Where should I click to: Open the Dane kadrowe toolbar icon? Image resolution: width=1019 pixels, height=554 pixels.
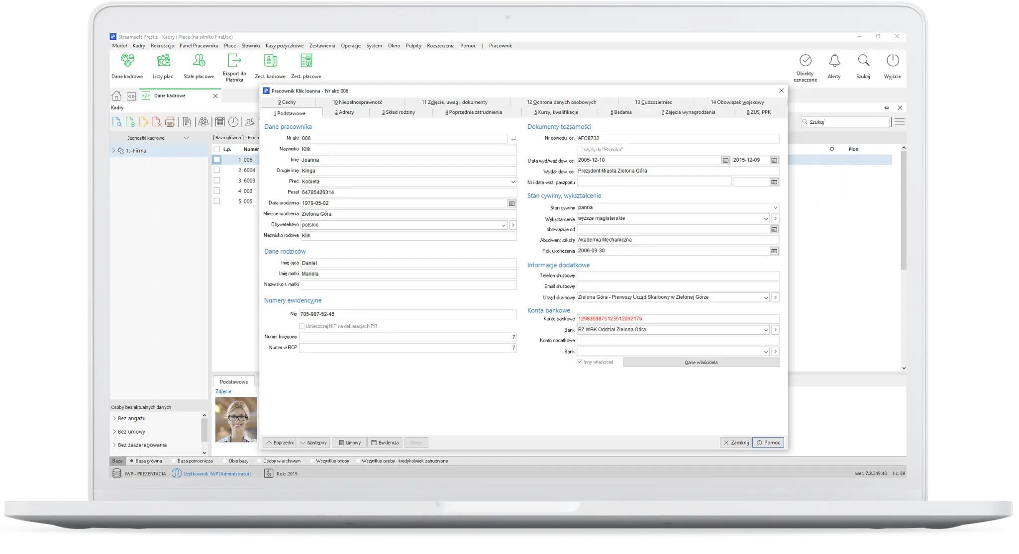pyautogui.click(x=127, y=61)
